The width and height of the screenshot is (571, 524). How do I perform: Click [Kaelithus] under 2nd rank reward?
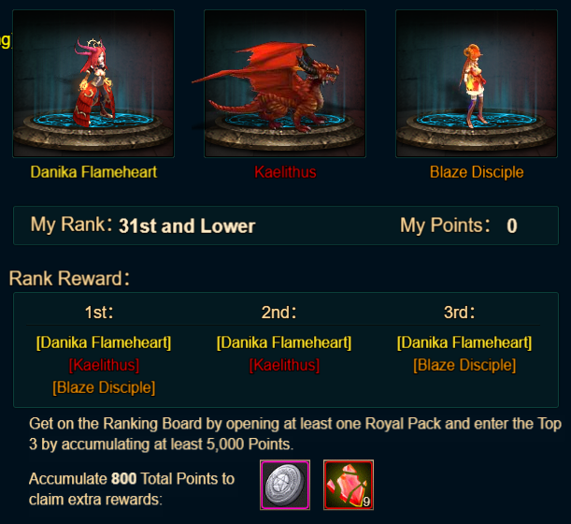pos(284,365)
